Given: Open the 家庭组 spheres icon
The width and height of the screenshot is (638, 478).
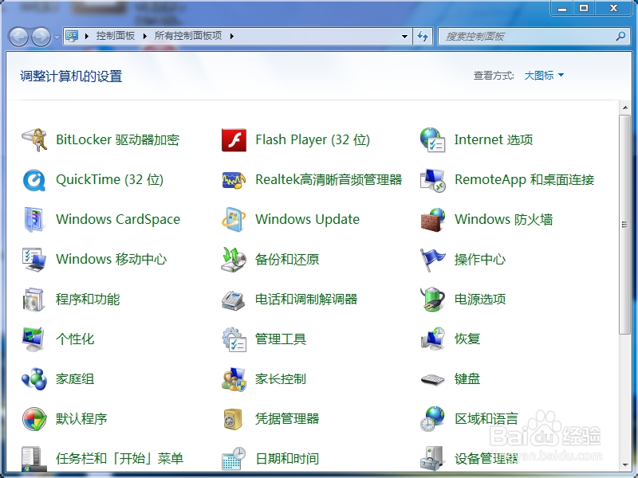Looking at the screenshot, I should (x=34, y=379).
